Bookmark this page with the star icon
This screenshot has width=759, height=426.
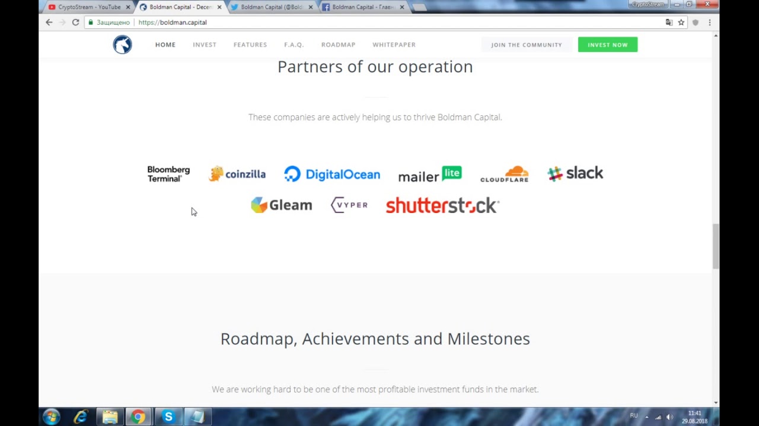click(681, 22)
